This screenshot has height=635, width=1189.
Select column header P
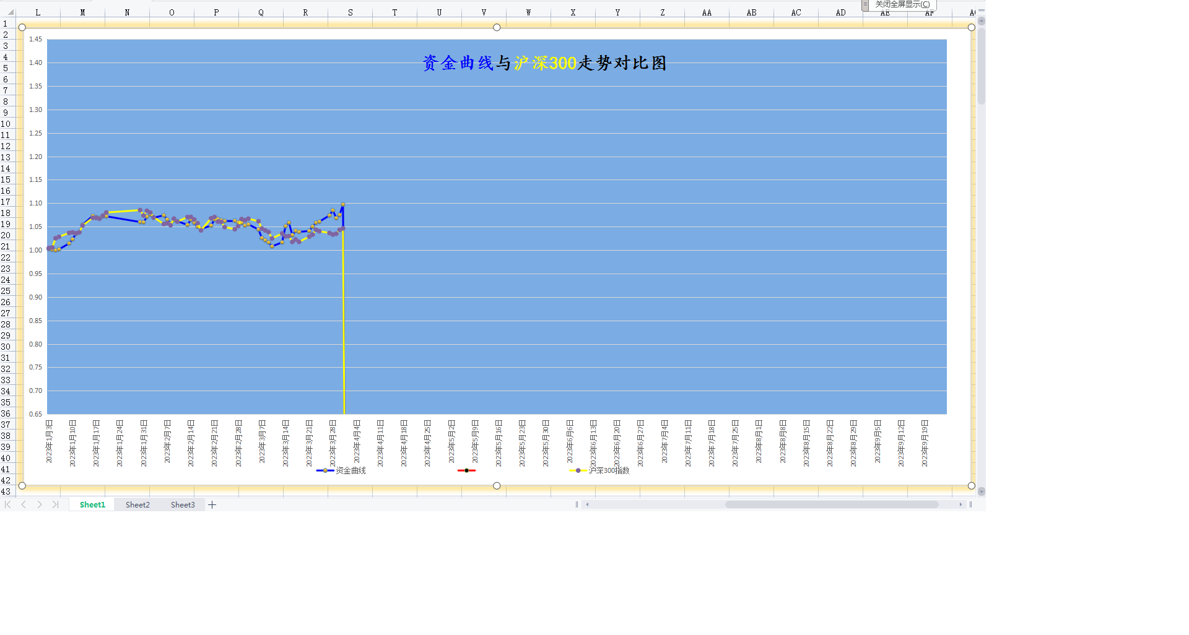tap(216, 12)
